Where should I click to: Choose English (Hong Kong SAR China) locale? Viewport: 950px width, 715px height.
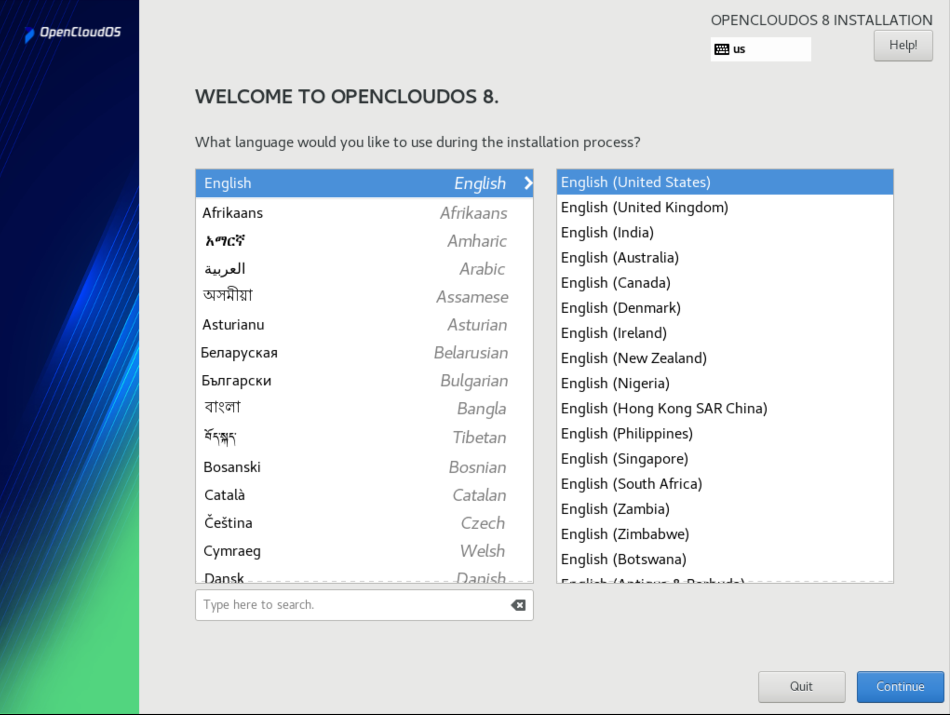(725, 408)
